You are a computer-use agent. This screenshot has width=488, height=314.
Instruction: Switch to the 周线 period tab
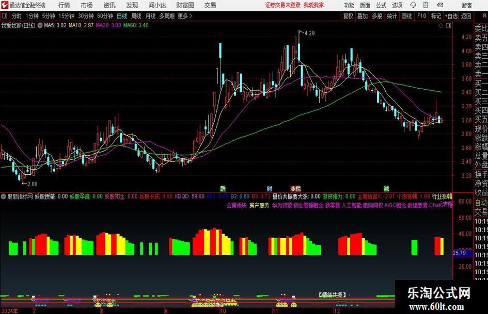tap(136, 16)
